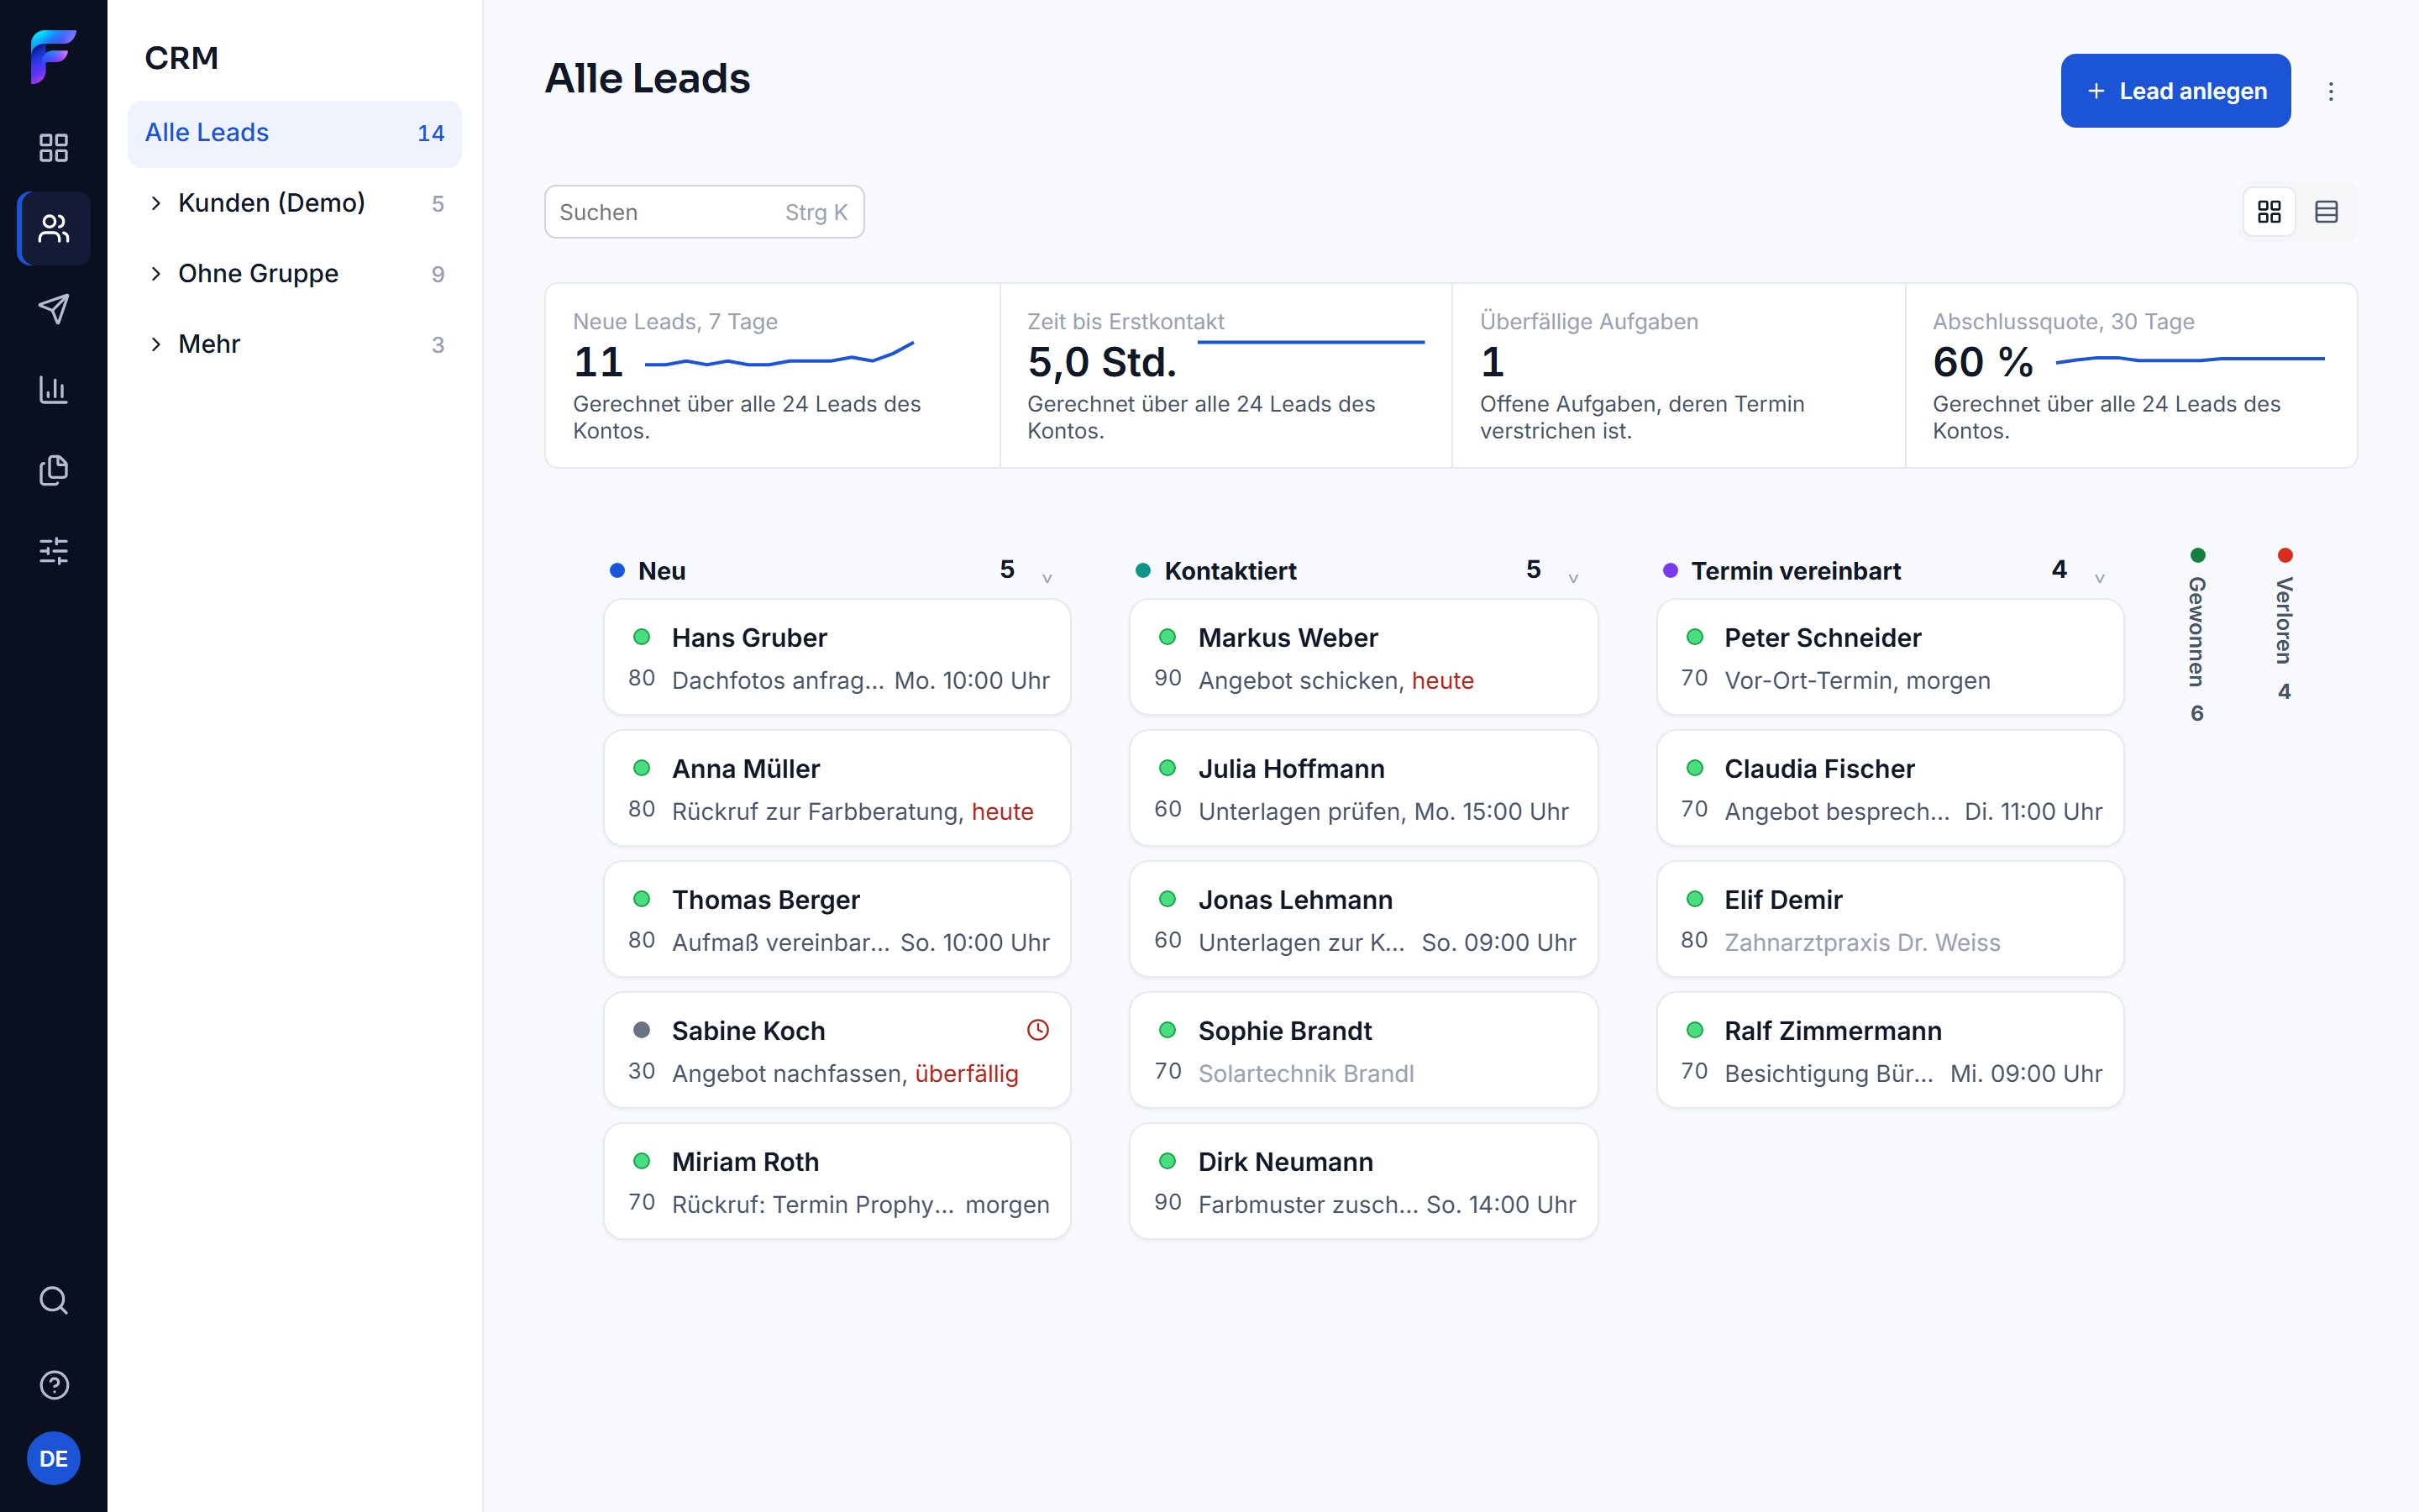Click the app logo at top left

(x=53, y=57)
